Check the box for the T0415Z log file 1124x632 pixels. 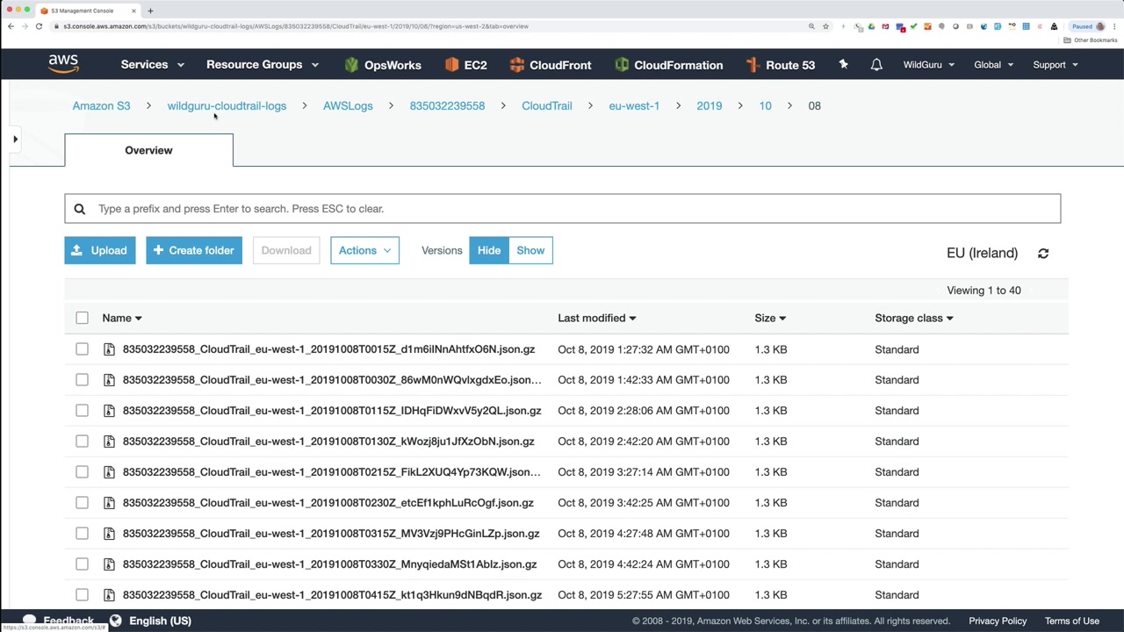[x=82, y=595]
